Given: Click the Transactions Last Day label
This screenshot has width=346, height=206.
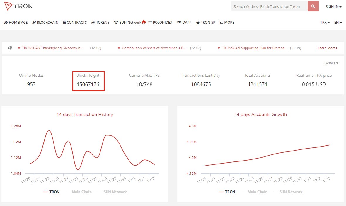Looking at the screenshot, I should point(201,75).
